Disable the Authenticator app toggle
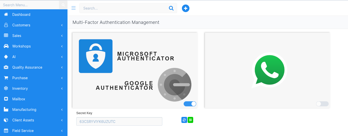 coord(190,104)
